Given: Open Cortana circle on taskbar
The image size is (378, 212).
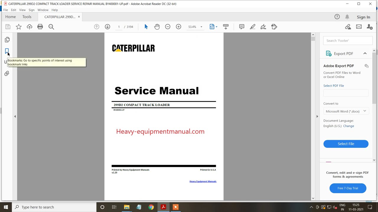Looking at the screenshot, I should click(x=102, y=207).
